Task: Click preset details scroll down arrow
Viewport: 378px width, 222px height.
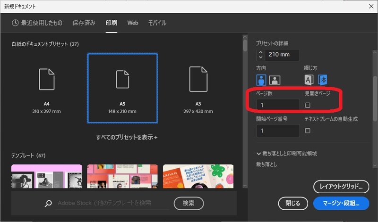Action: point(375,166)
